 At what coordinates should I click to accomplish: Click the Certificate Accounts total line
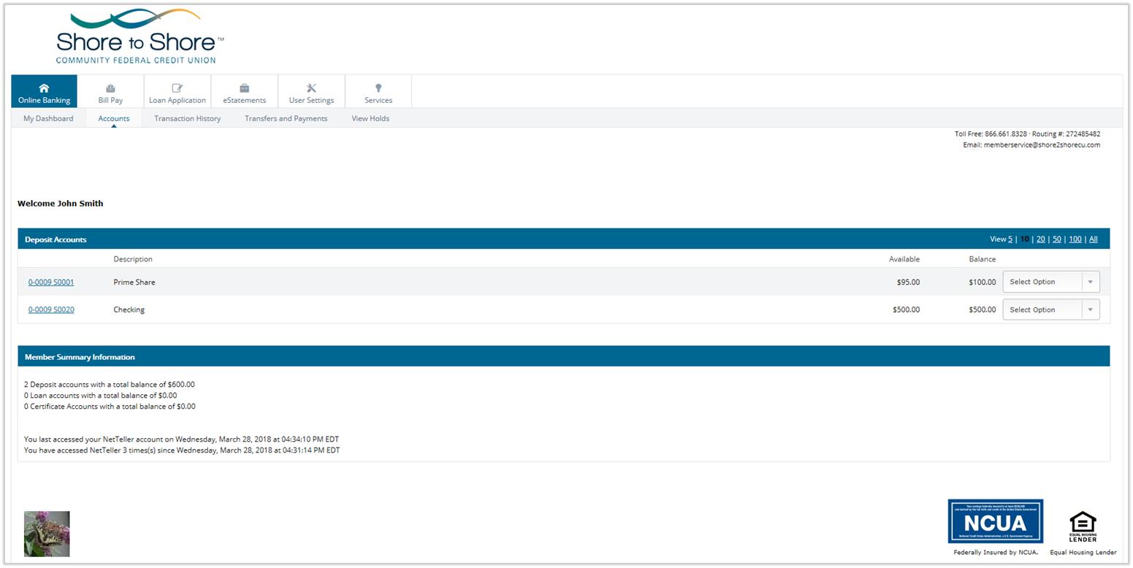coord(110,406)
